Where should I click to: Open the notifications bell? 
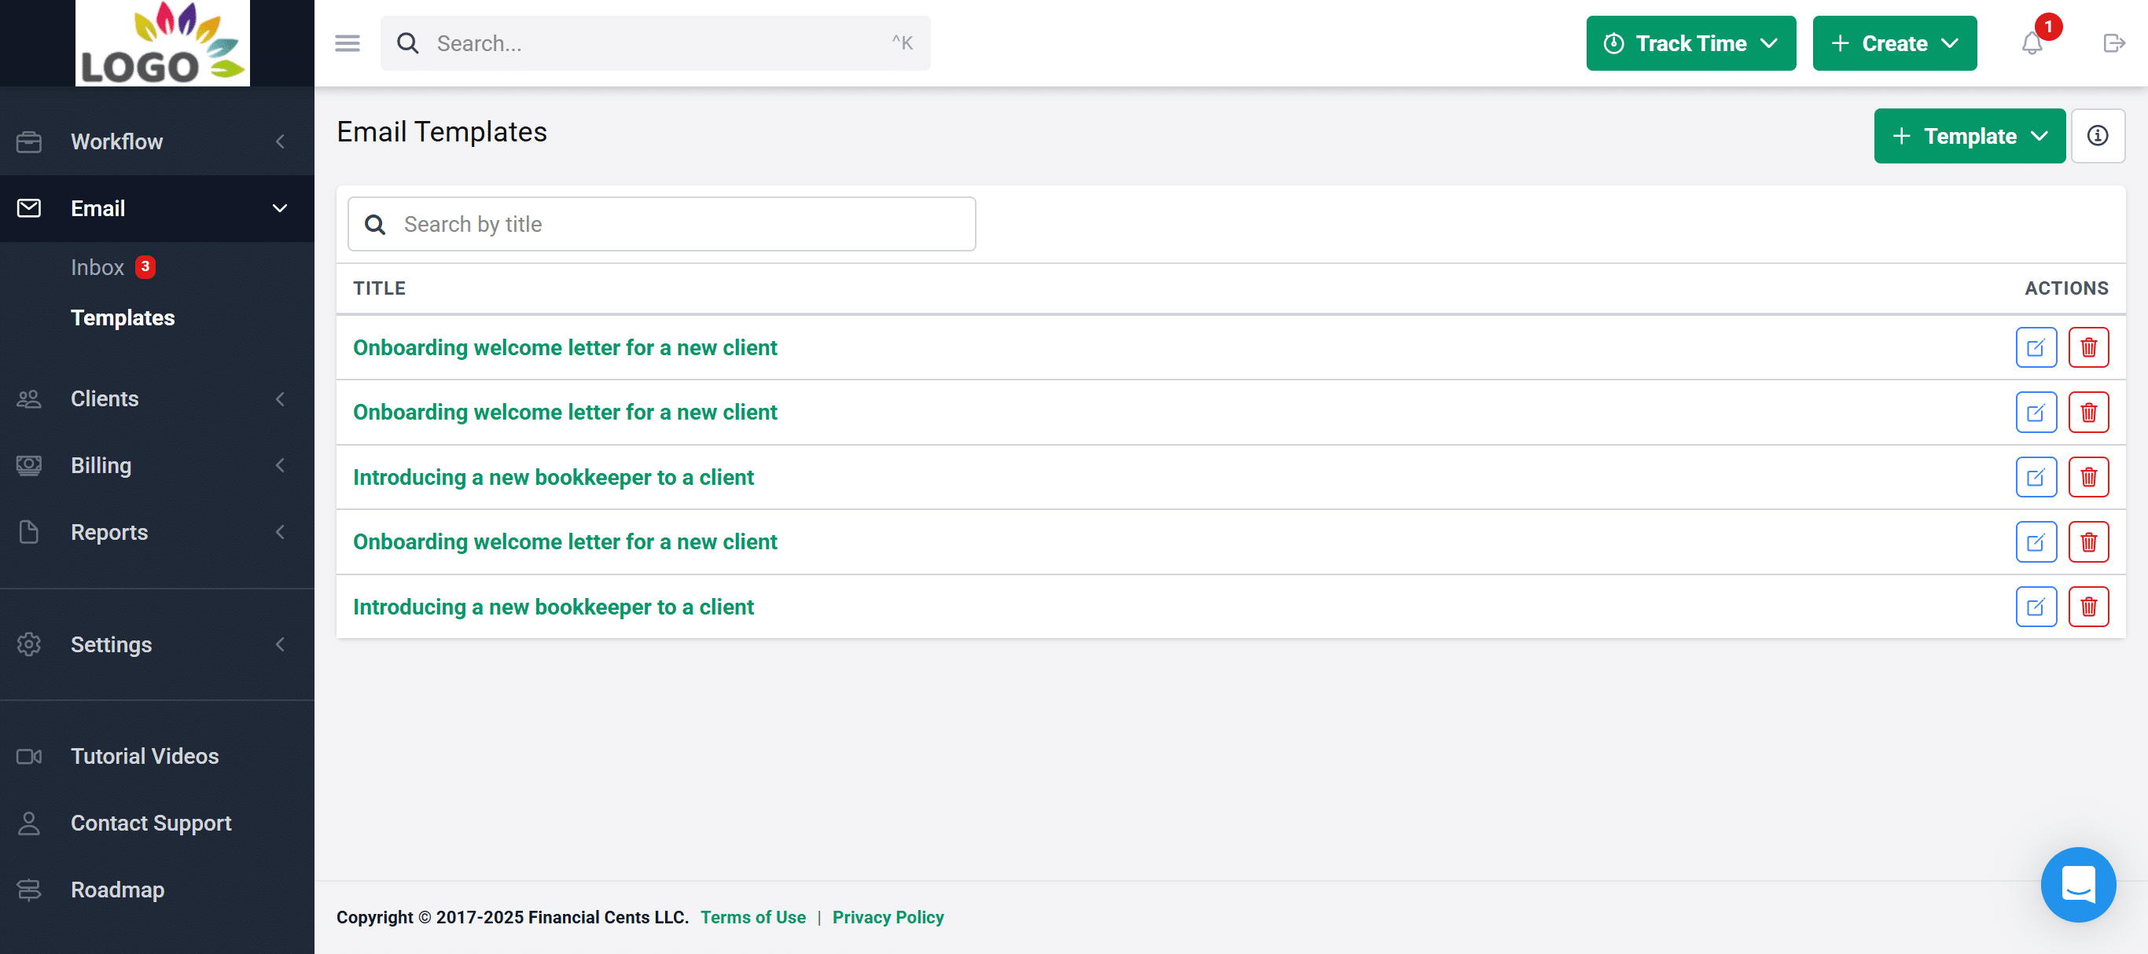coord(2032,43)
